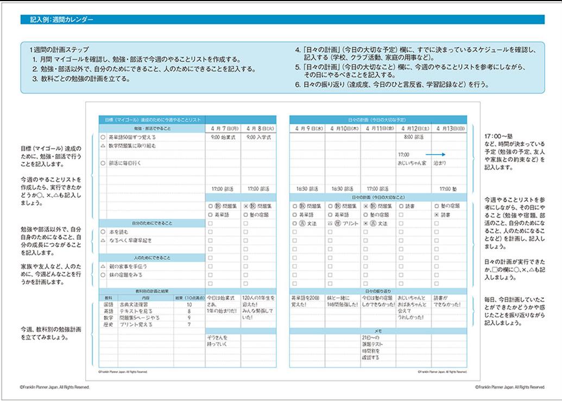Select the 4月7日(月) date column header
562x401 pixels.
point(223,129)
